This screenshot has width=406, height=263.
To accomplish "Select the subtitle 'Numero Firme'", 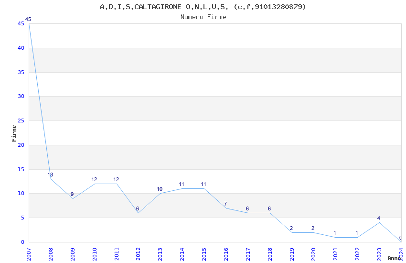I will (x=203, y=17).
